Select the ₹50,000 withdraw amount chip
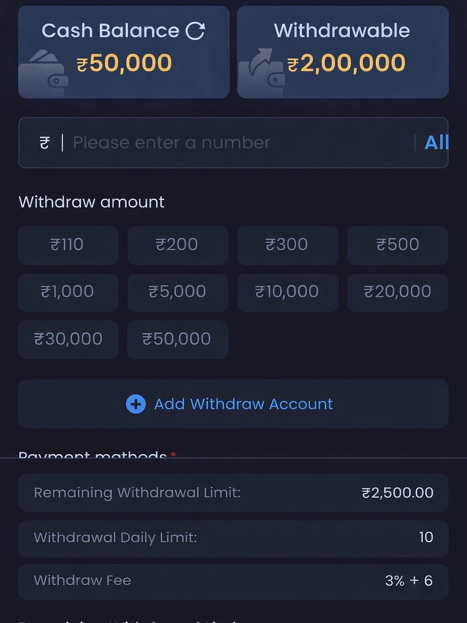Image resolution: width=467 pixels, height=623 pixels. (x=177, y=339)
